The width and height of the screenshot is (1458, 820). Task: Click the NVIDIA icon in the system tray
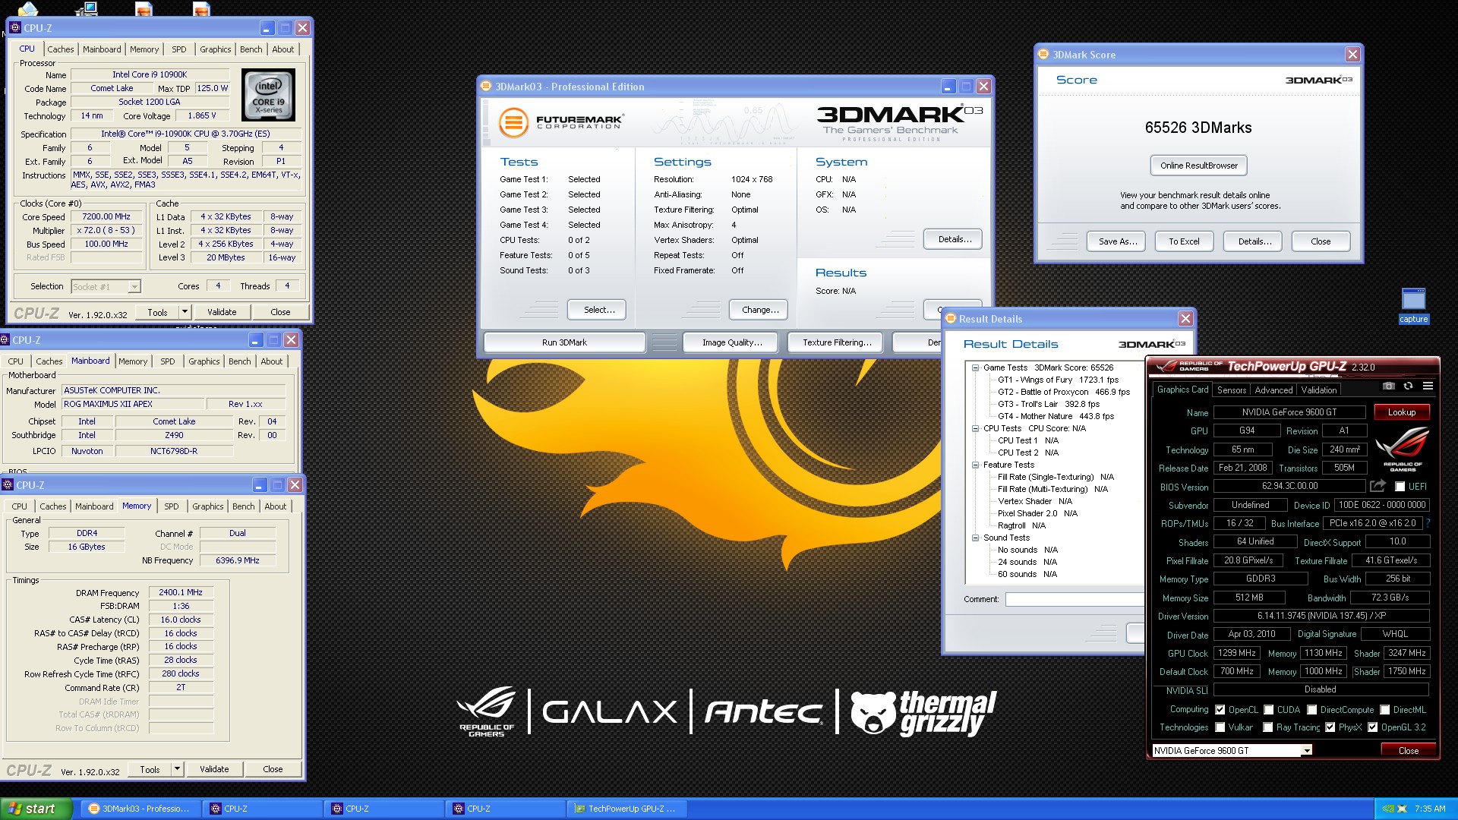(1388, 809)
